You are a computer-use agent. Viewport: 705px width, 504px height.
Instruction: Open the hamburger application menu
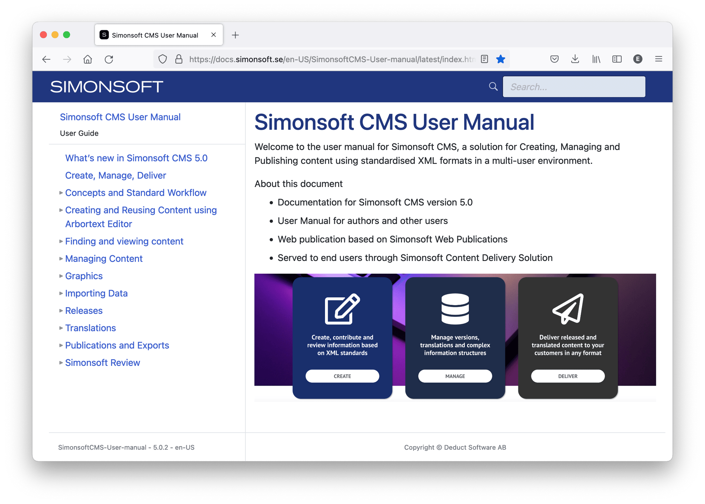tap(658, 59)
